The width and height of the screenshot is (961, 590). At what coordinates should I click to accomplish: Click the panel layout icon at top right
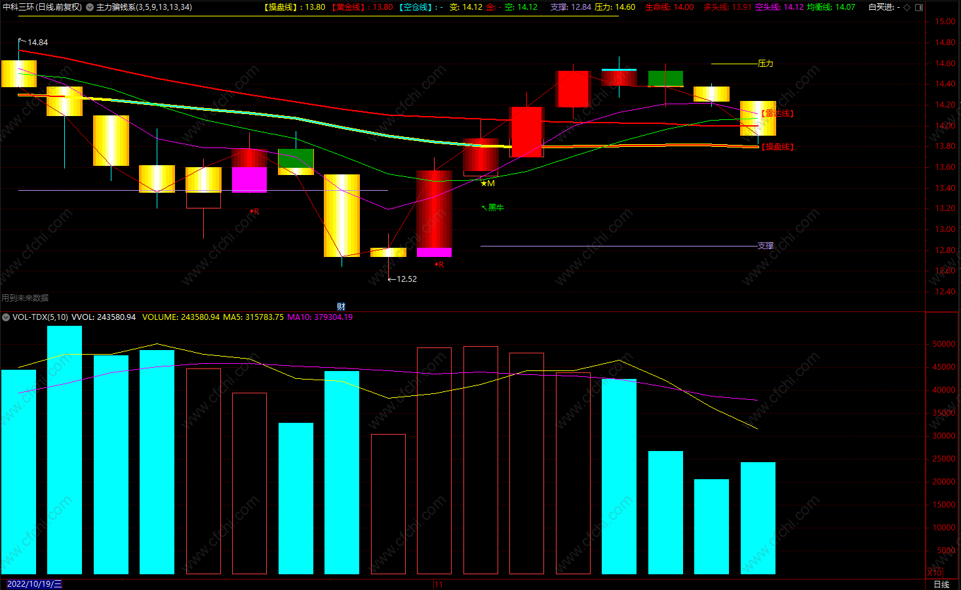point(919,7)
